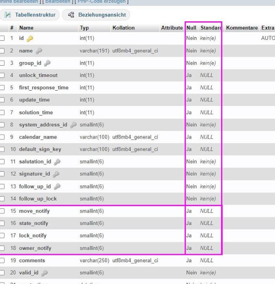Click the index key icon beside salutation_id

pos(56,162)
